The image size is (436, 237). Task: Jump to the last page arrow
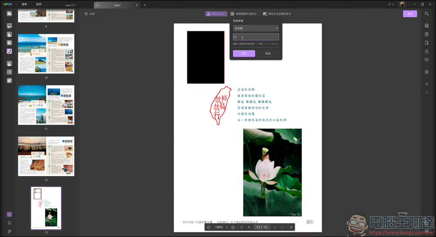pos(282,227)
